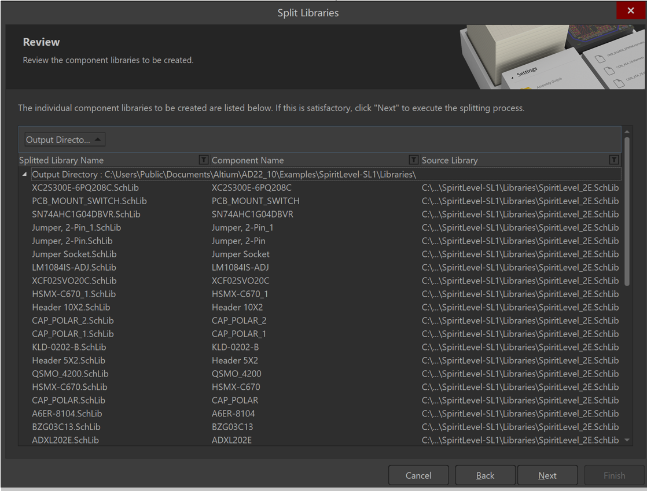This screenshot has width=647, height=491.
Task: Go Back to the previous wizard page
Action: tap(485, 475)
